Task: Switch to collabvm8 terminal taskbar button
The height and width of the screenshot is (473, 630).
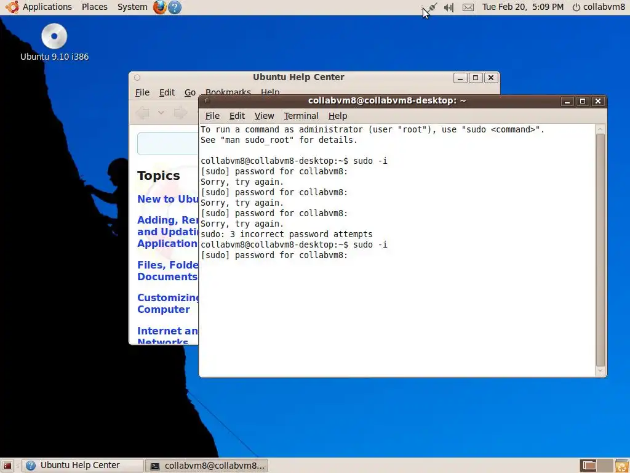Action: click(x=207, y=466)
